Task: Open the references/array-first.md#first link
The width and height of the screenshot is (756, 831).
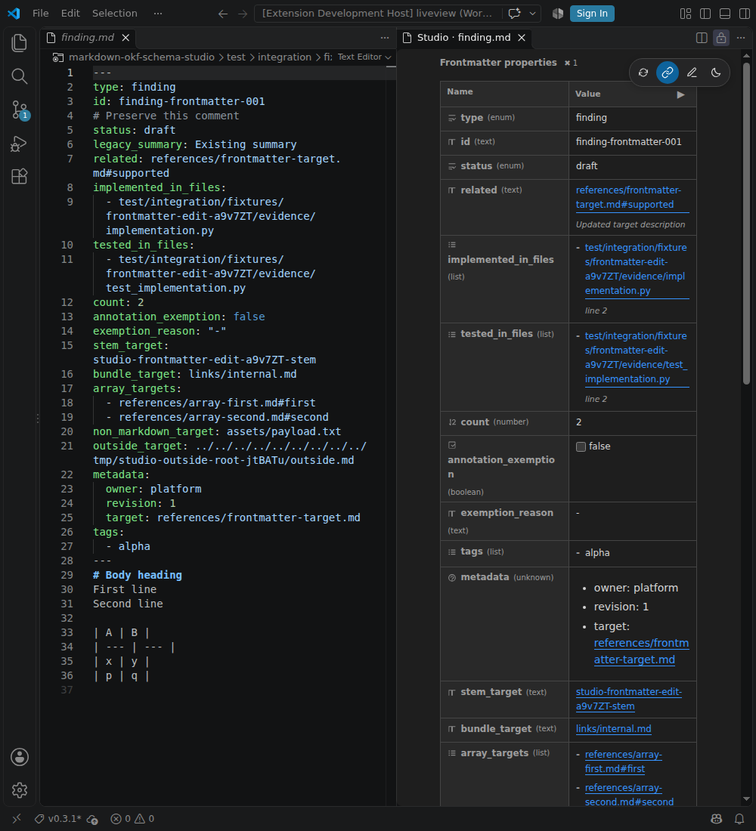Action: tap(624, 761)
